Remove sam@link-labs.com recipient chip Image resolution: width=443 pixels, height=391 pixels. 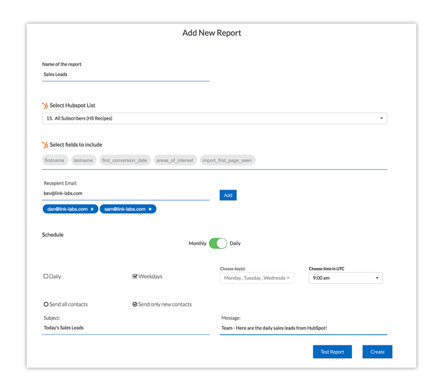150,209
